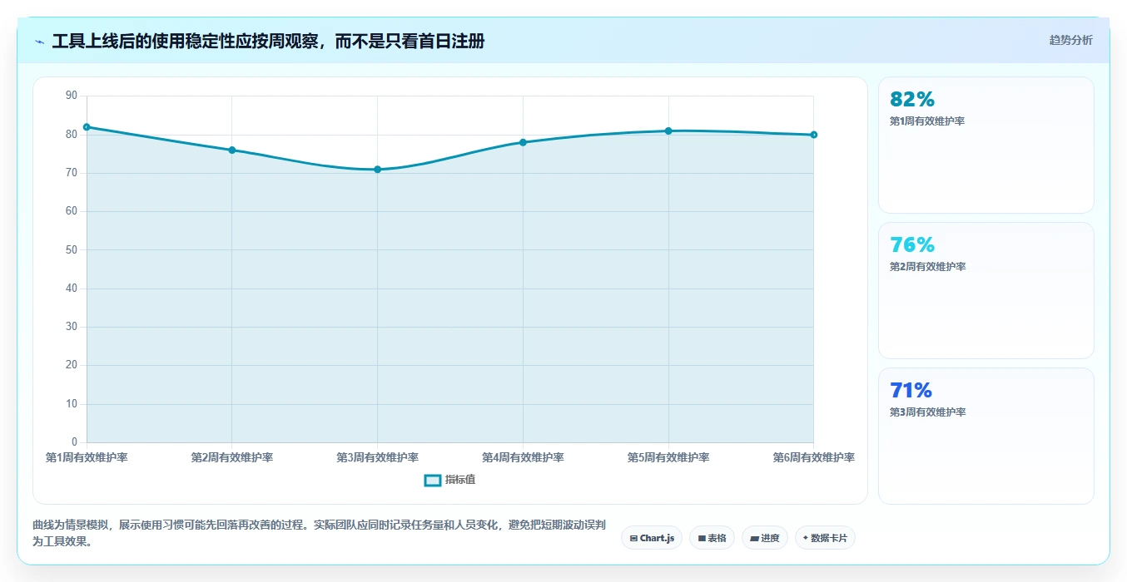Click the 指标值 legend label
Screen dimensions: 1127x582
pyautogui.click(x=460, y=480)
